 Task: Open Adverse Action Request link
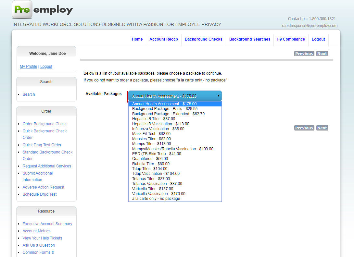pyautogui.click(x=43, y=187)
